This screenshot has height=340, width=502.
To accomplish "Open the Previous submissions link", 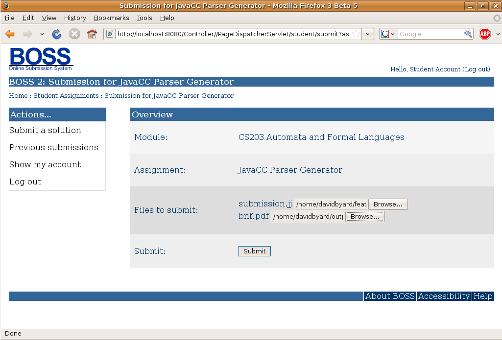I will pyautogui.click(x=54, y=147).
